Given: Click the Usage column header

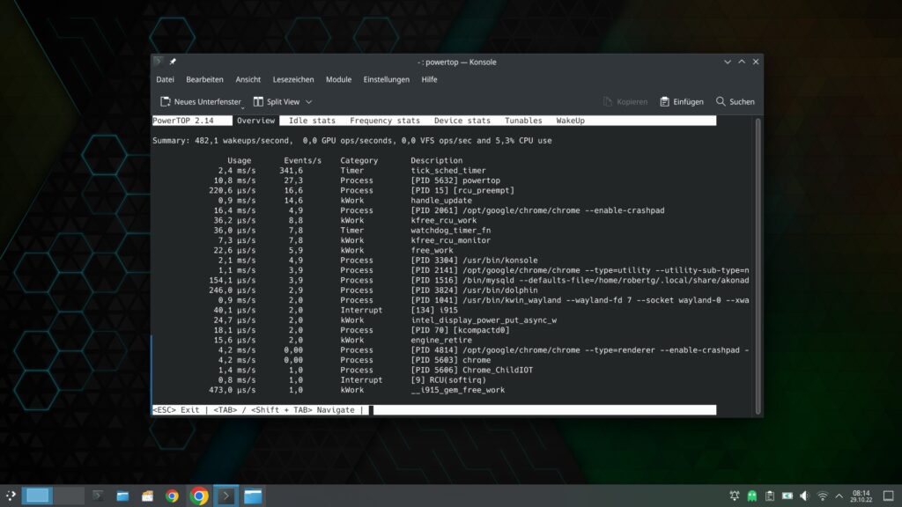Looking at the screenshot, I should 240,161.
